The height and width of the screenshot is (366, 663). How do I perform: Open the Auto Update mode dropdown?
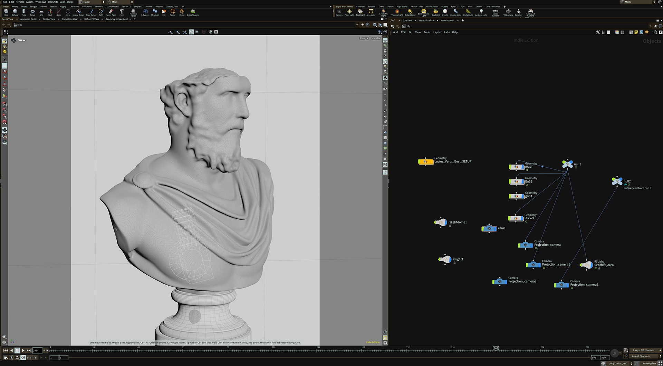coord(649,364)
